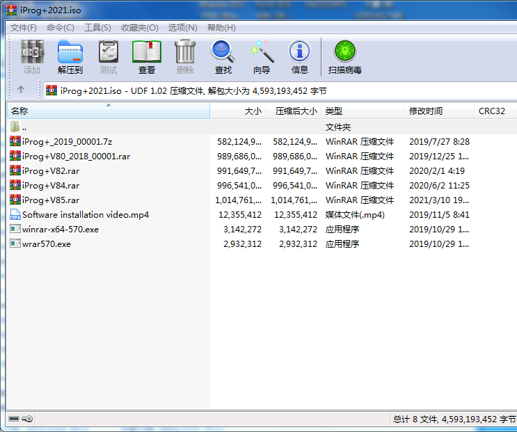Viewport: 517px width, 432px height.
Task: Select file name winrar-x64-570.exe
Action: [x=61, y=230]
